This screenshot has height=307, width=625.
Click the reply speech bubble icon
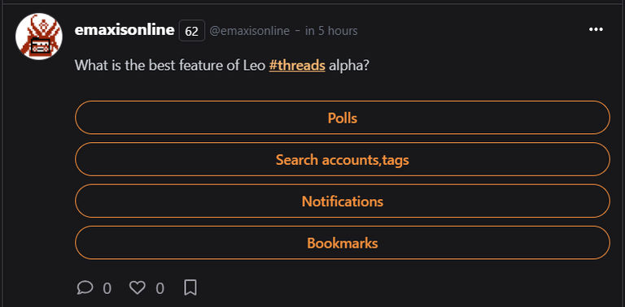(85, 288)
